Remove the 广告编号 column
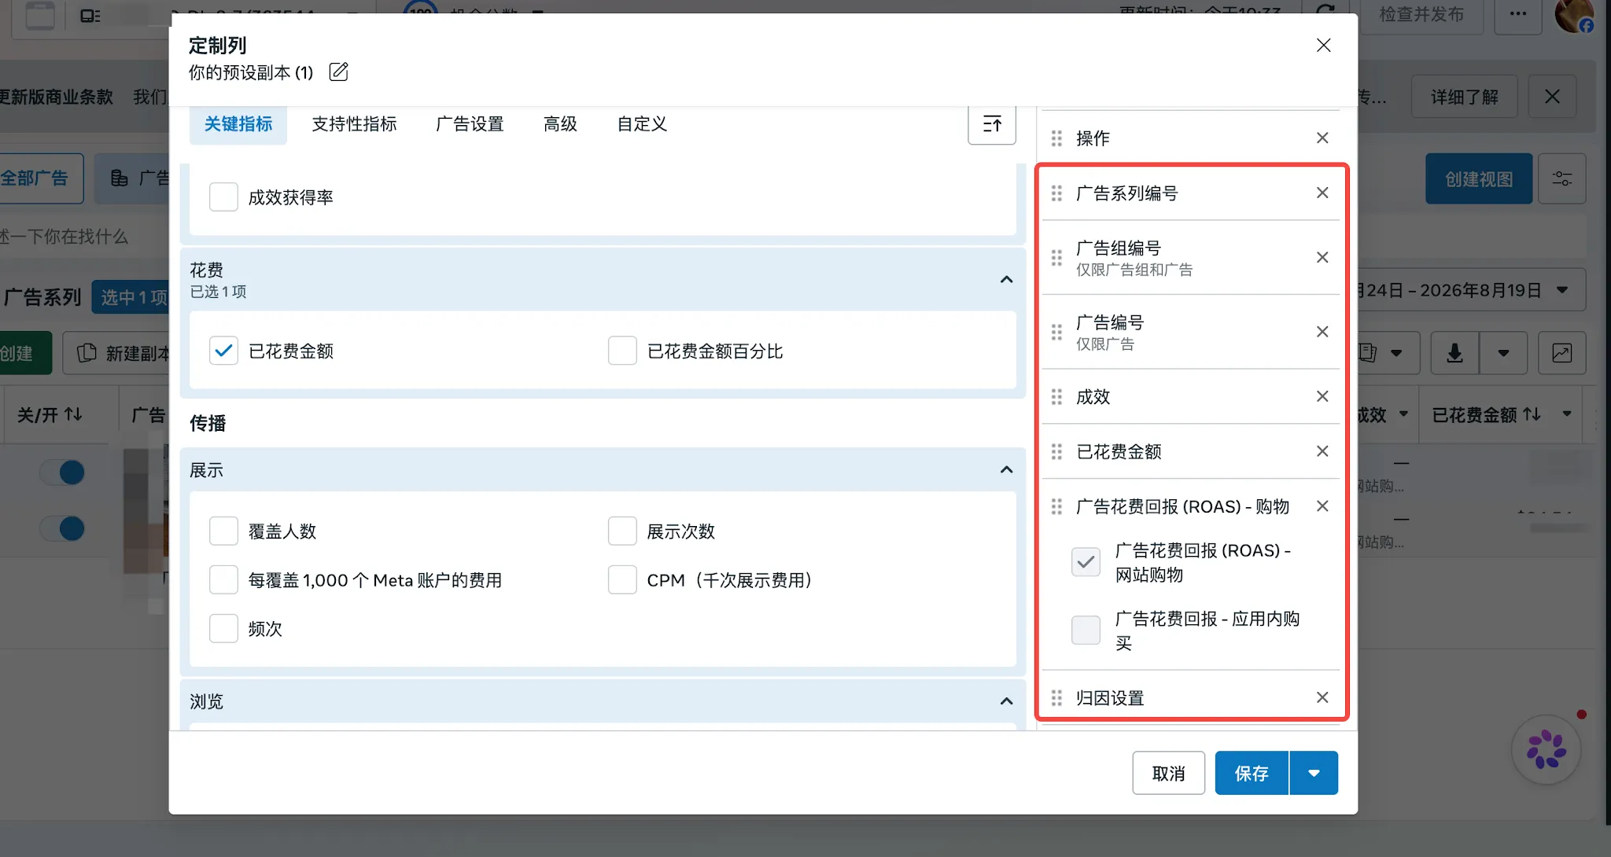Image resolution: width=1611 pixels, height=857 pixels. [x=1322, y=332]
